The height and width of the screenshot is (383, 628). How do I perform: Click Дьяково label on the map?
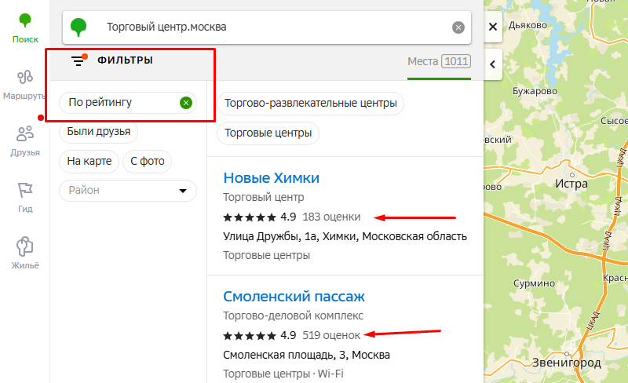pyautogui.click(x=528, y=25)
